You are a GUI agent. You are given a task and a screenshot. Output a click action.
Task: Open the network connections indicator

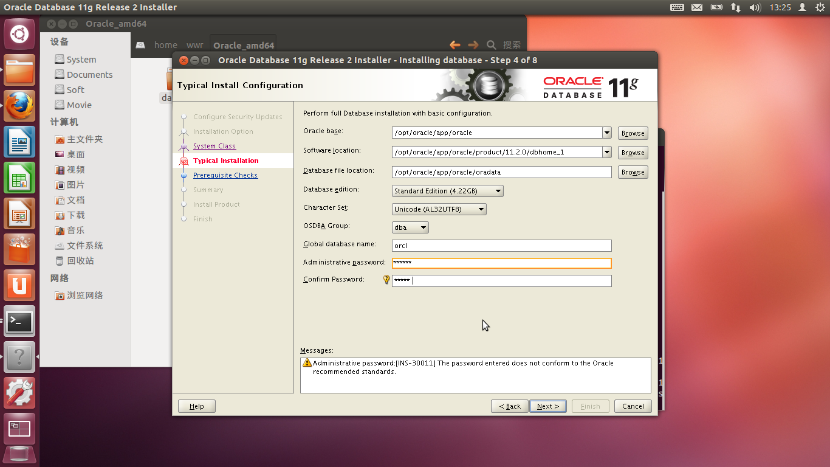tap(736, 7)
